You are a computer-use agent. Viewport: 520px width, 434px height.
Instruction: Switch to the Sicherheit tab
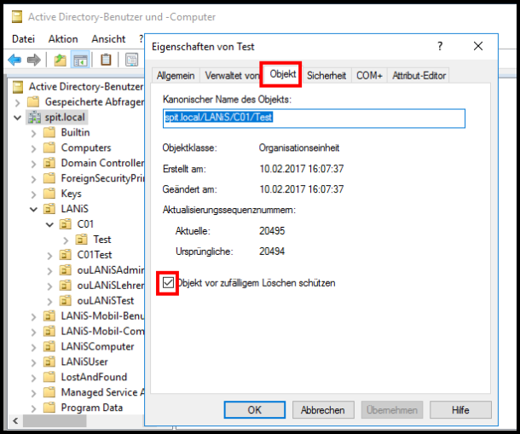click(326, 76)
